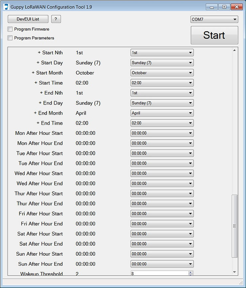Click the Guppy app icon in title bar
The width and height of the screenshot is (246, 288).
[x=6, y=7]
